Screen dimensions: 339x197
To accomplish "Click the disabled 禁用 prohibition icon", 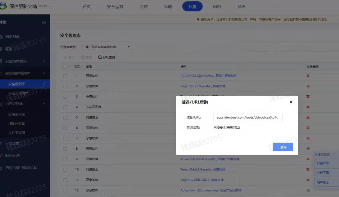I will pyautogui.click(x=83, y=57).
